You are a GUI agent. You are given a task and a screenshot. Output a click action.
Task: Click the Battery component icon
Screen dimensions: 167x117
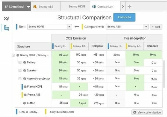25,63
